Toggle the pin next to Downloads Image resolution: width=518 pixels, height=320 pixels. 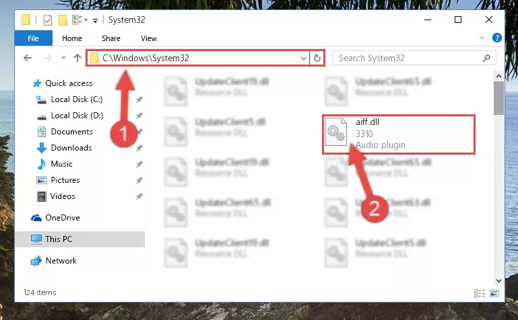coord(139,148)
